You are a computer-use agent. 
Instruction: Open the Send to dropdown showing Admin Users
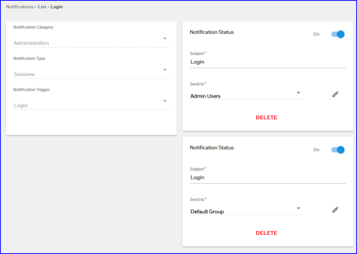246,96
